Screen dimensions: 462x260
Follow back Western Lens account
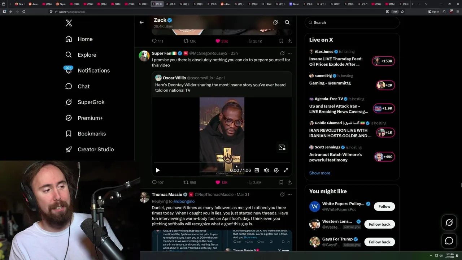(379, 224)
